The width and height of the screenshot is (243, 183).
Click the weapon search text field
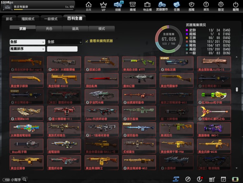62,49
